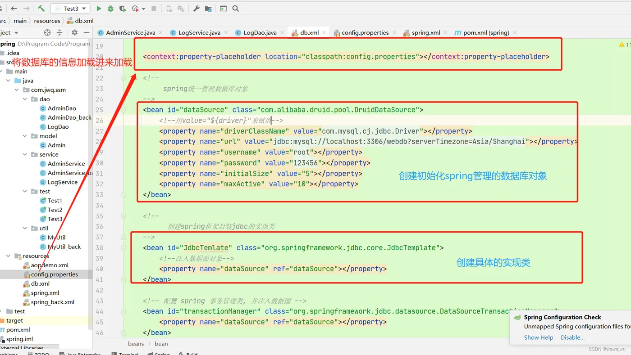Click the Stop square icon
631x355 pixels.
tap(154, 9)
